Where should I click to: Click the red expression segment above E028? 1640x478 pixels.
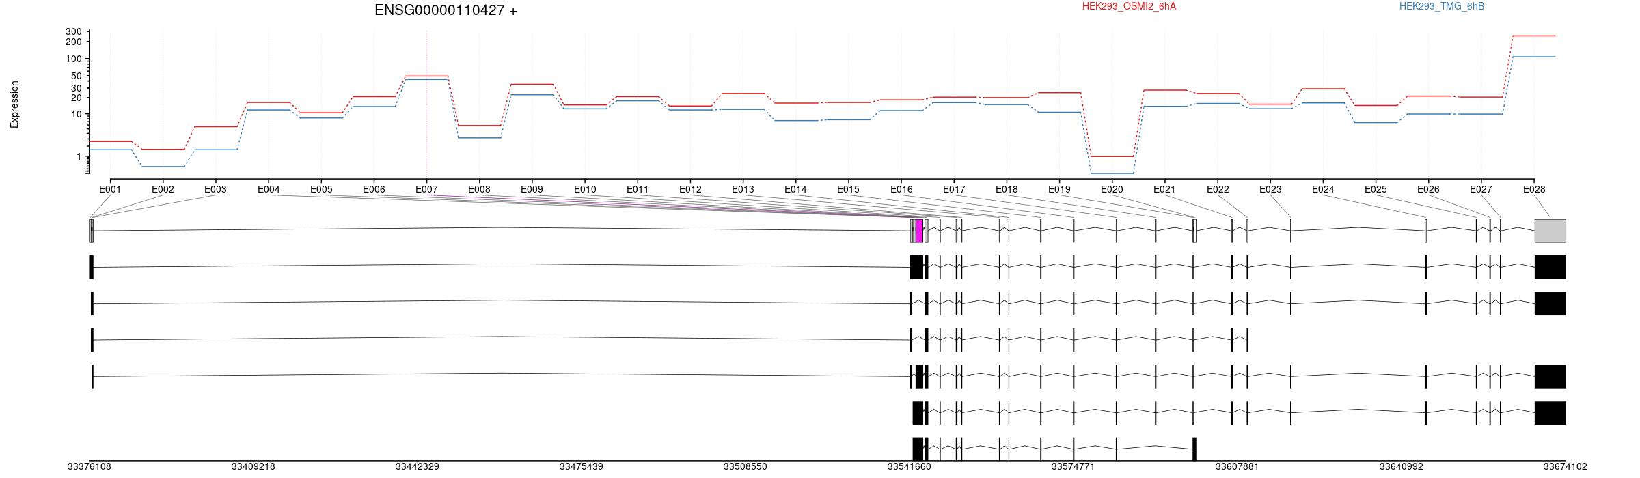(1533, 36)
